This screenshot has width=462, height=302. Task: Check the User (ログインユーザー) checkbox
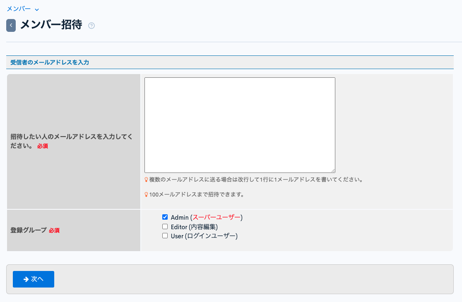[165, 236]
